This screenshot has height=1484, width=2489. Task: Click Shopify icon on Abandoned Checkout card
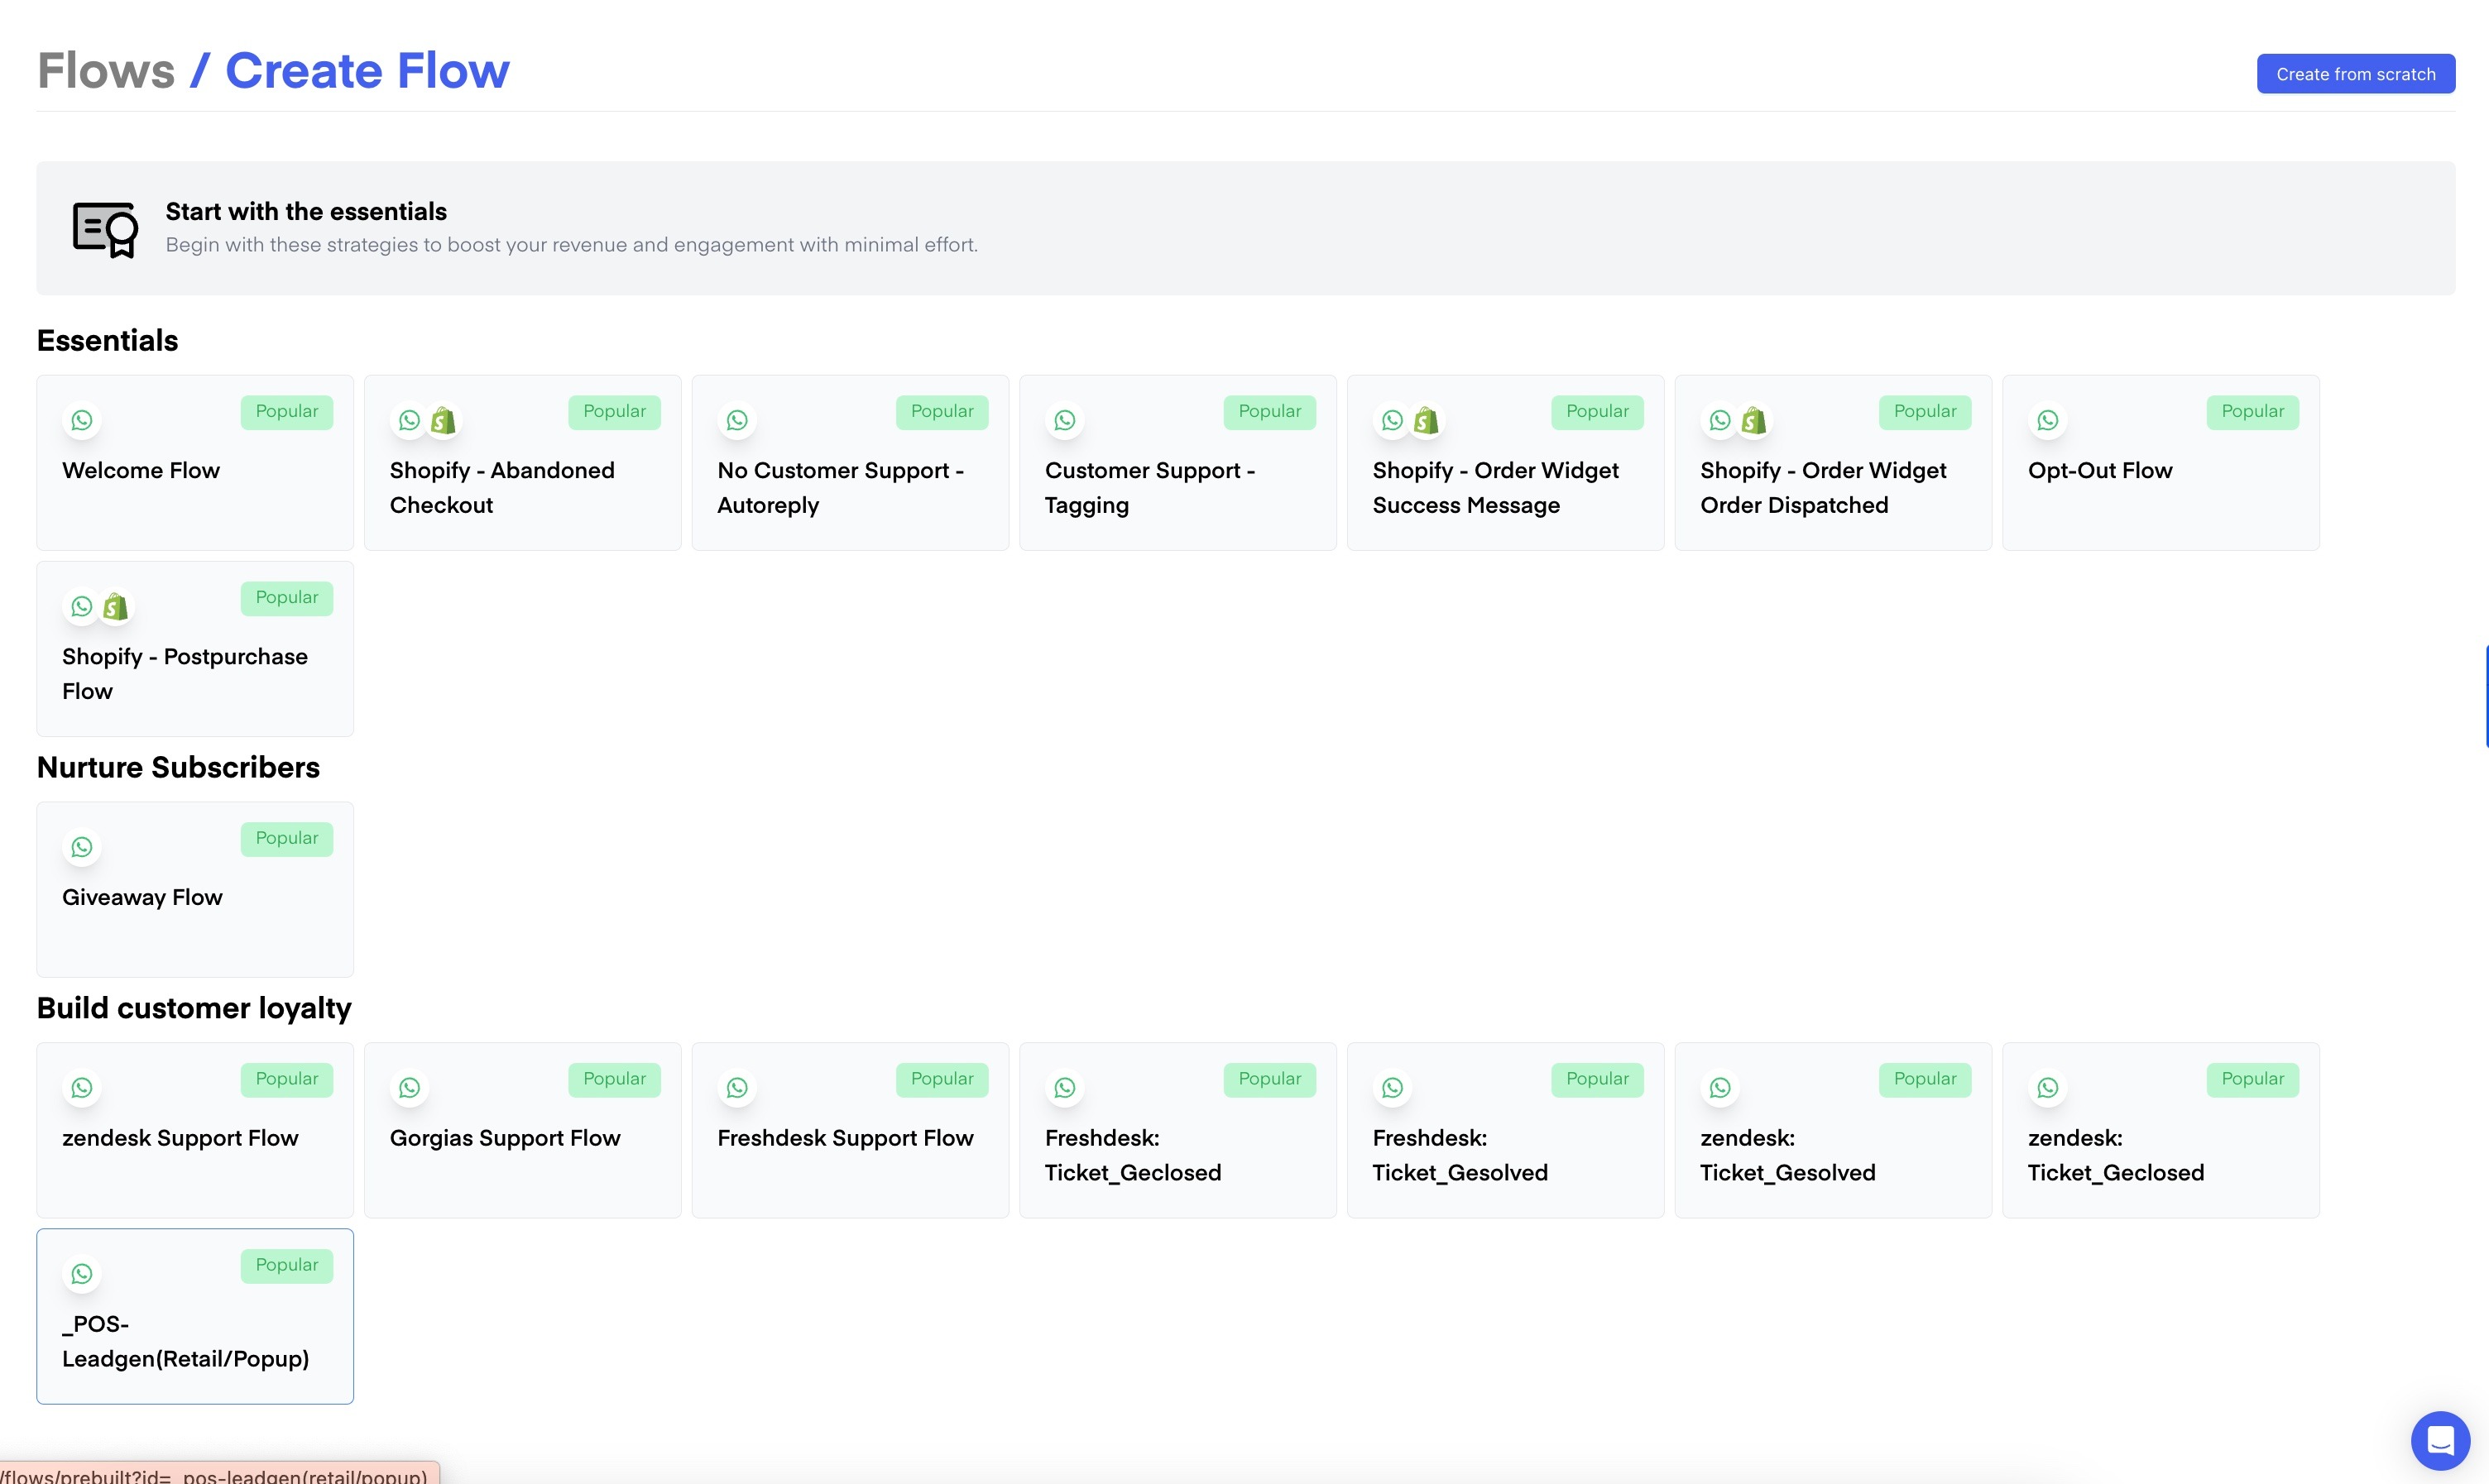point(443,421)
